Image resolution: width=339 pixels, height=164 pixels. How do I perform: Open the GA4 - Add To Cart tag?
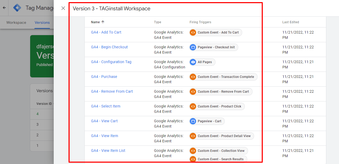click(106, 32)
